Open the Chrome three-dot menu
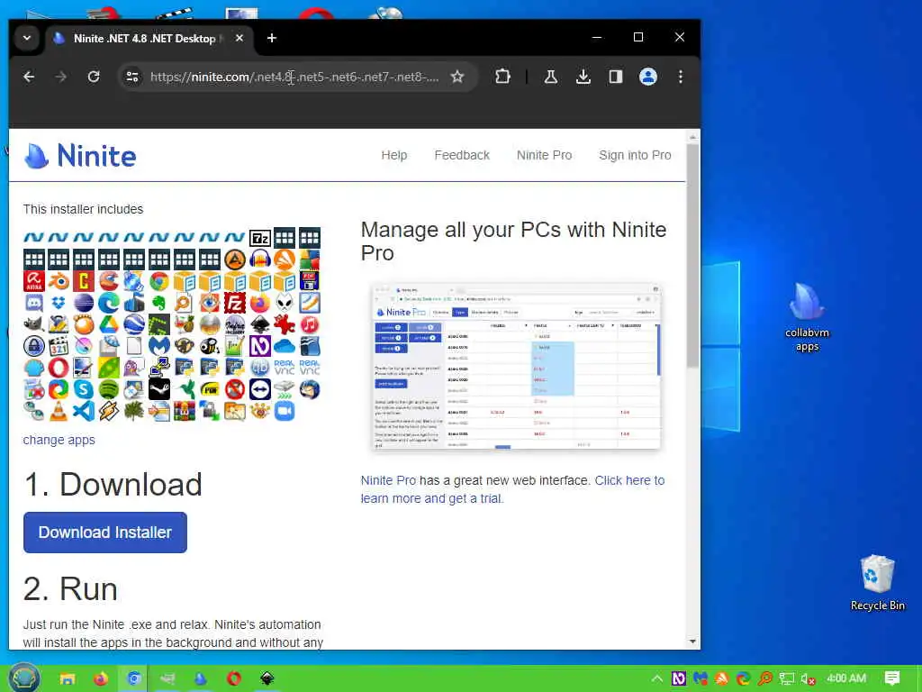The height and width of the screenshot is (692, 922). click(681, 77)
